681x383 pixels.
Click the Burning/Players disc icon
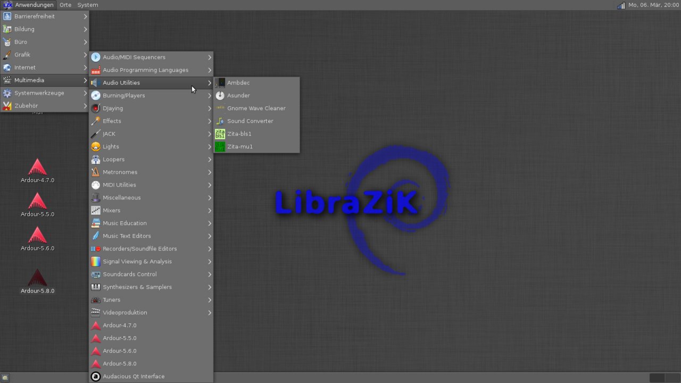[96, 96]
